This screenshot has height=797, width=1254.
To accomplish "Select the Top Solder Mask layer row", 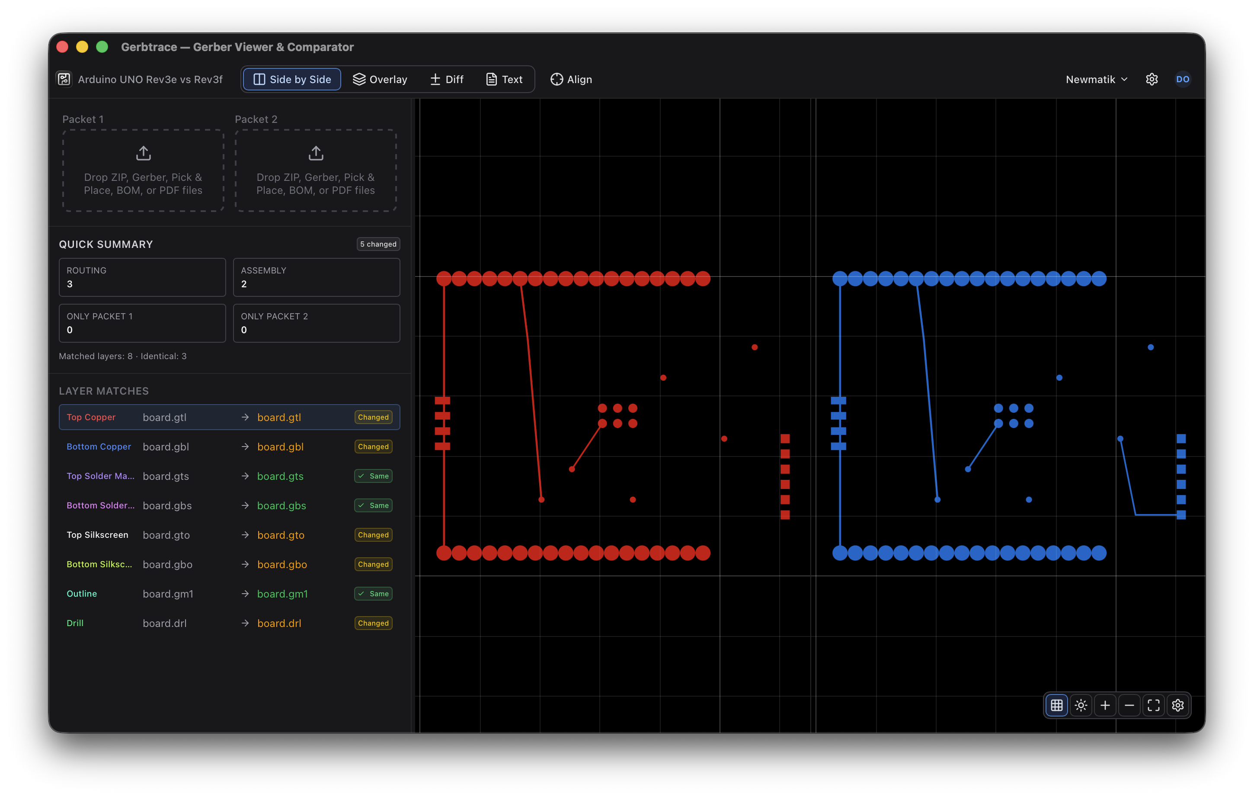I will [x=230, y=476].
